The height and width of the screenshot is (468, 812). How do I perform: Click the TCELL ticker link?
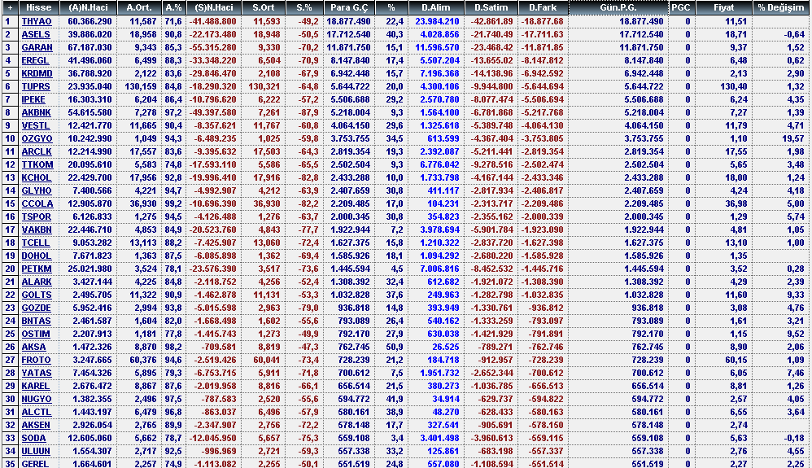(x=36, y=243)
